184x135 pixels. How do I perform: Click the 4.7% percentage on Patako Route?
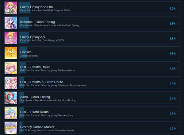point(173,68)
